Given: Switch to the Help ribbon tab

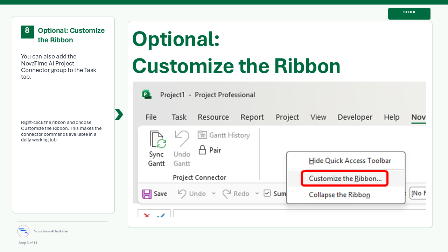Looking at the screenshot, I should pyautogui.click(x=392, y=117).
